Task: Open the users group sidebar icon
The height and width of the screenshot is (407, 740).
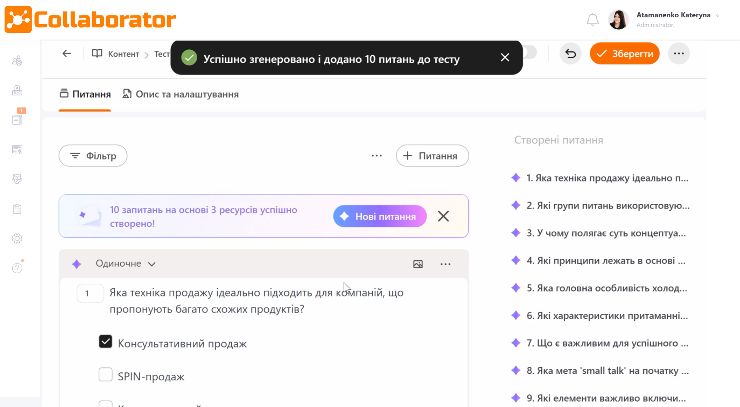Action: tap(17, 61)
